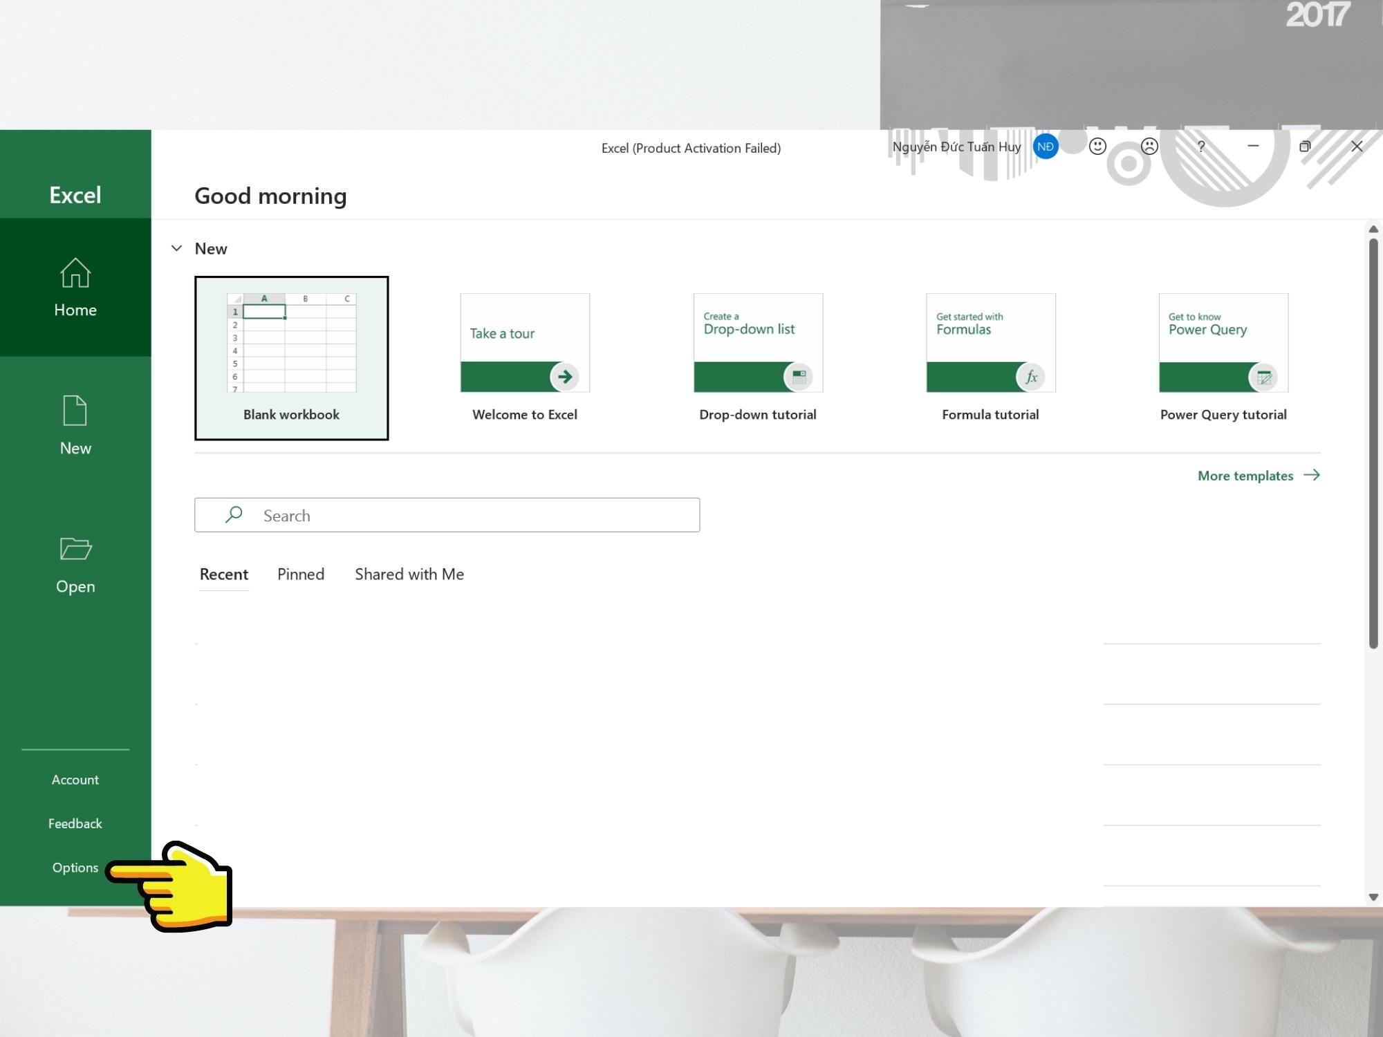Open the Formula tutorial template
Viewport: 1383px width, 1037px height.
(x=991, y=358)
